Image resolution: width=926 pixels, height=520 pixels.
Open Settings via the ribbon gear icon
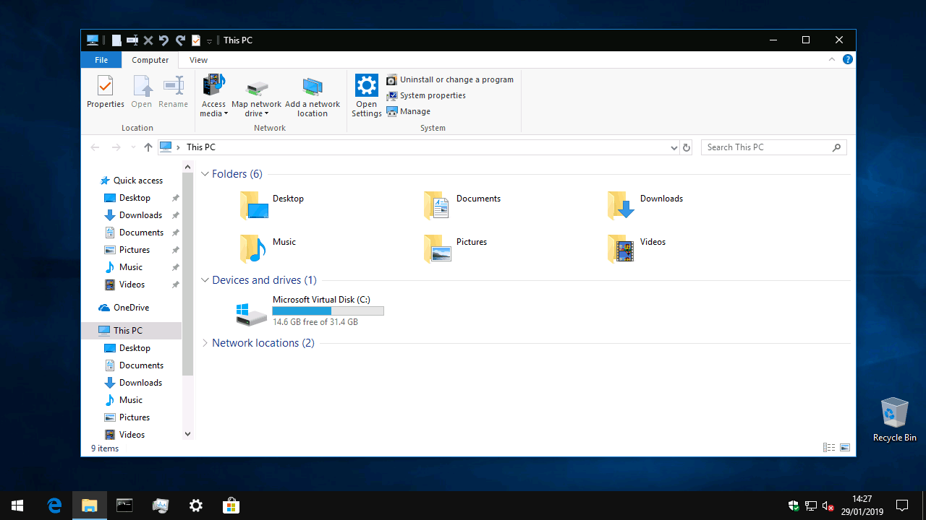(x=366, y=95)
